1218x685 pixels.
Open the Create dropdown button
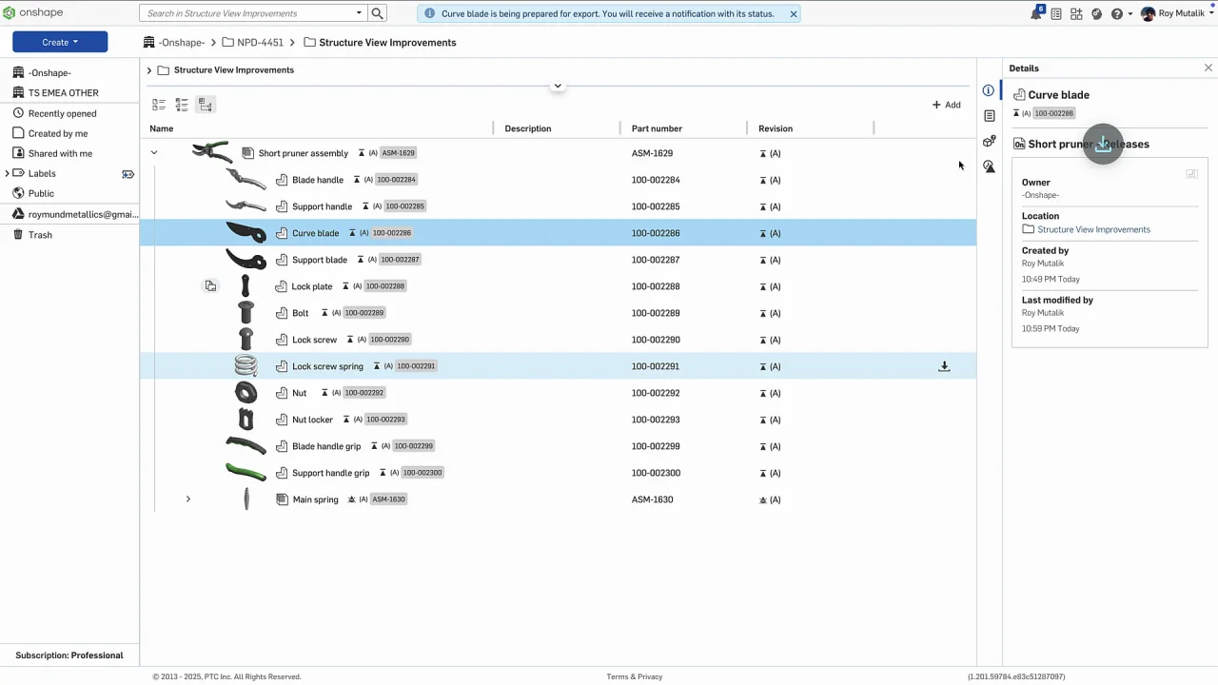60,42
